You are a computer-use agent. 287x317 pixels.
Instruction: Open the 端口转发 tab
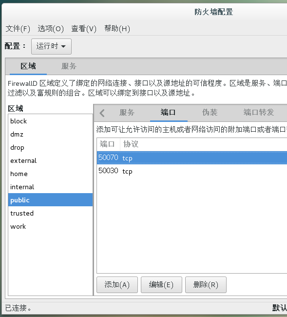click(x=259, y=112)
